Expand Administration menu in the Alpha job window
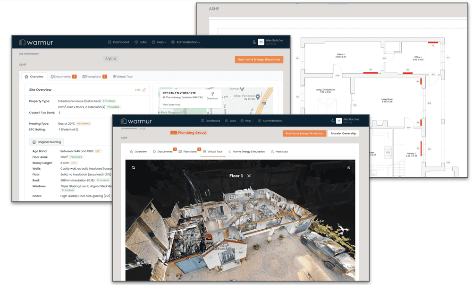 pyautogui.click(x=185, y=42)
